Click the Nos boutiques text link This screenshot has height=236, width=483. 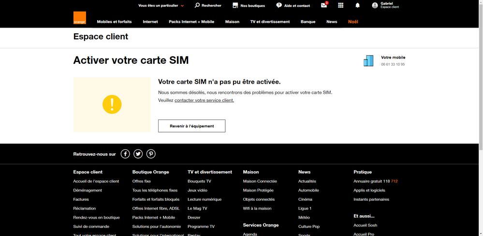pos(252,5)
